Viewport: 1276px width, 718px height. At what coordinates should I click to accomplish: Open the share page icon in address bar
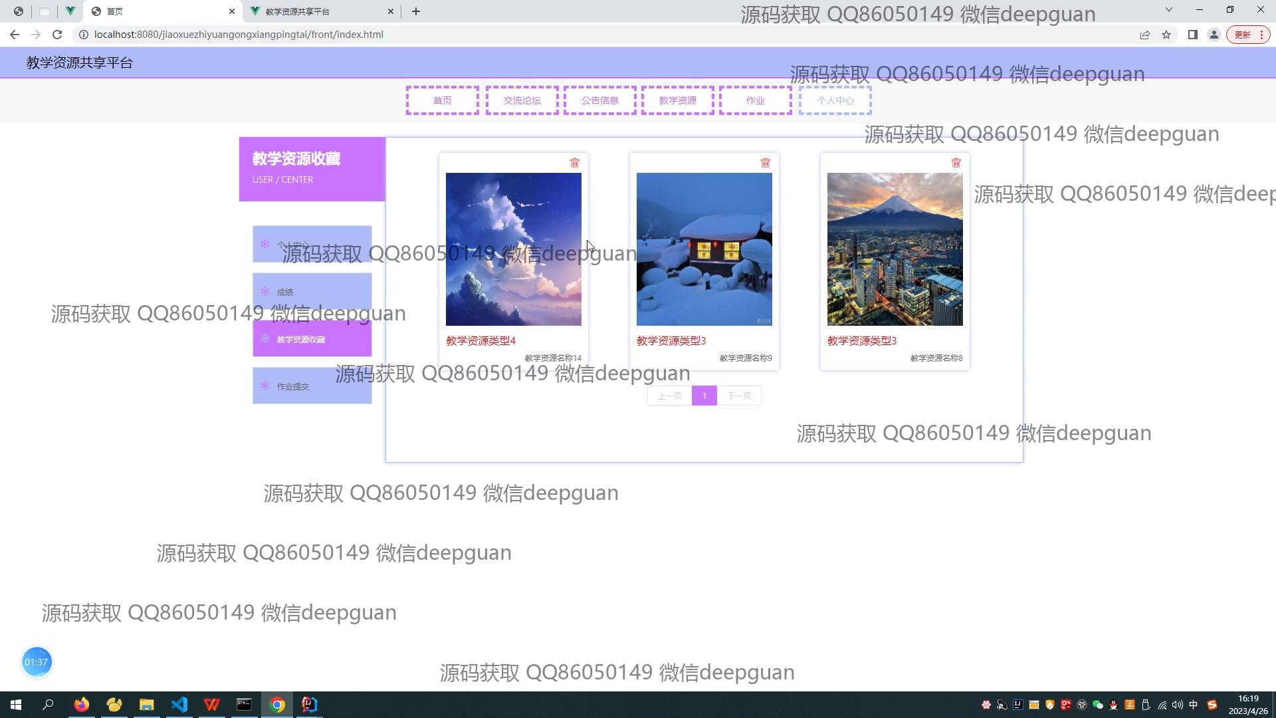tap(1145, 35)
